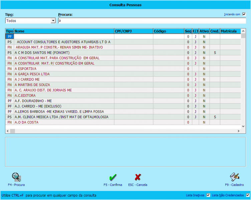Select row A.O DA COSTA

[x=123, y=122]
